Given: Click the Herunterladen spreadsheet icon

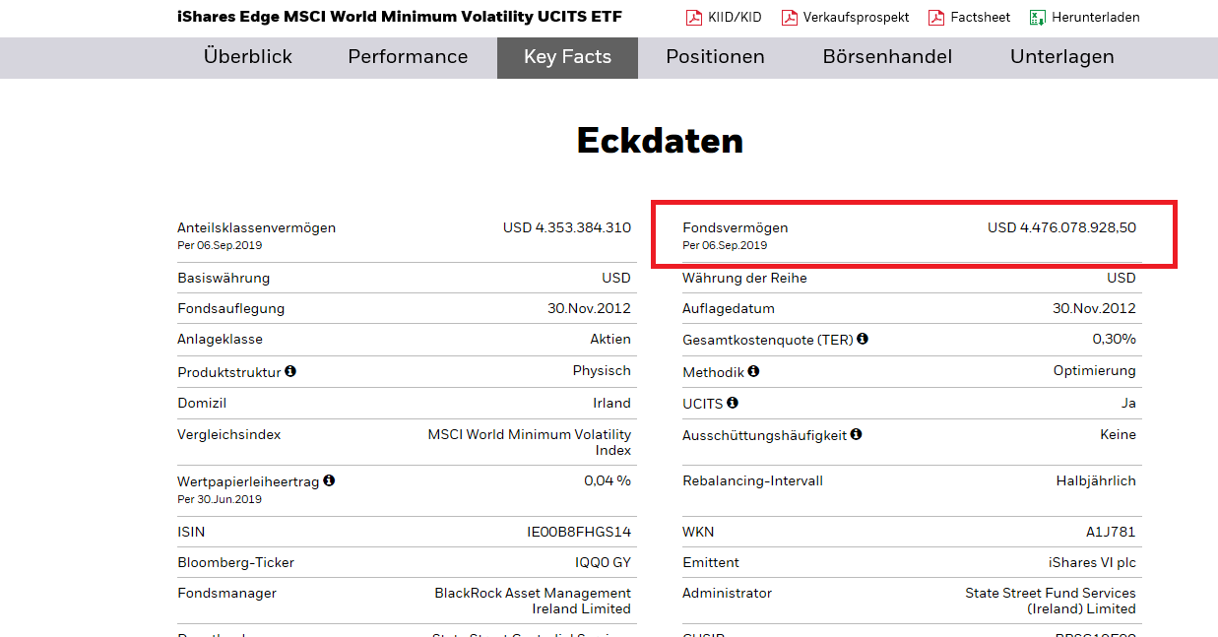Looking at the screenshot, I should coord(1037,18).
